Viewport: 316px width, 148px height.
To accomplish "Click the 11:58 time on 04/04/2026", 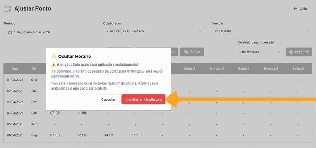I will tap(81, 113).
